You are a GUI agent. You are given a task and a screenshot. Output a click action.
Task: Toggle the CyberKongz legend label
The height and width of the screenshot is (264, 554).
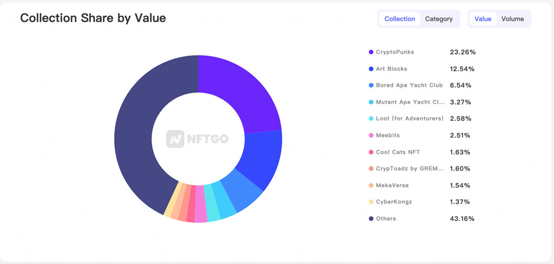pyautogui.click(x=394, y=202)
